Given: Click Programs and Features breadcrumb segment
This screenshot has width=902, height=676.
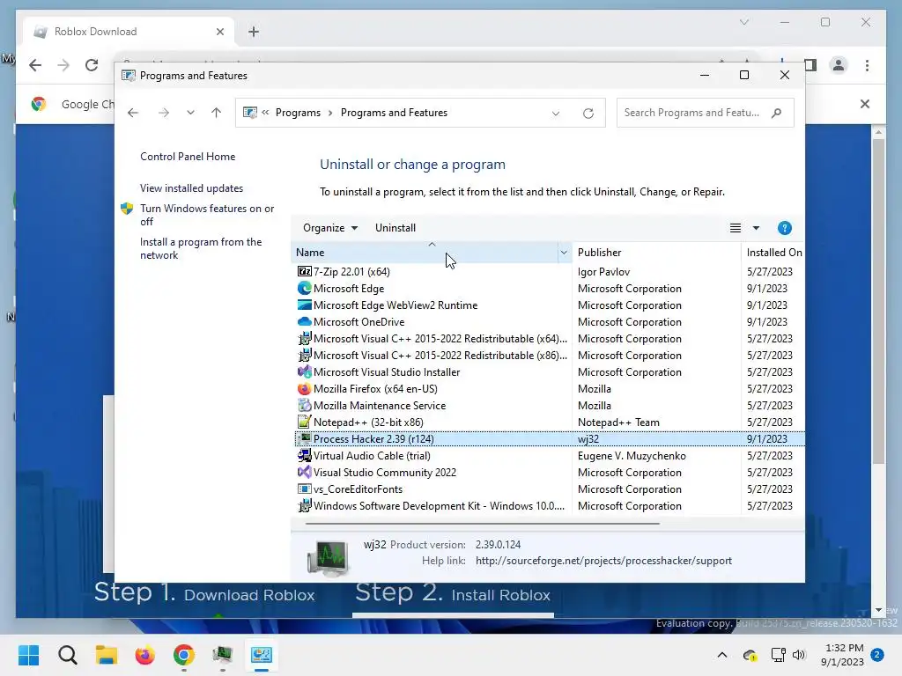Looking at the screenshot, I should point(394,113).
